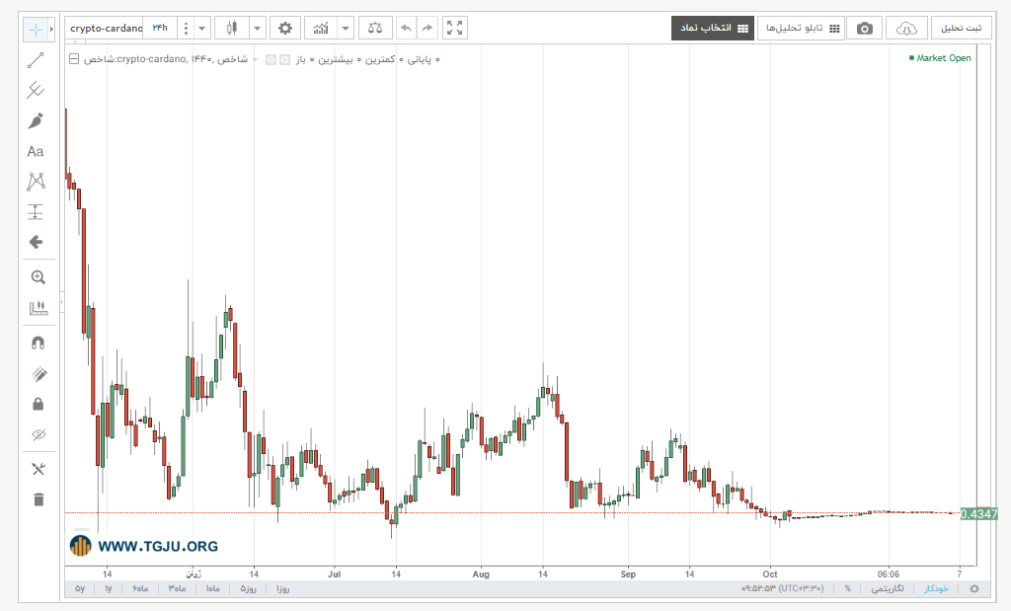This screenshot has width=1011, height=611.
Task: Collapse the chart legend with minus box
Action: [x=74, y=59]
